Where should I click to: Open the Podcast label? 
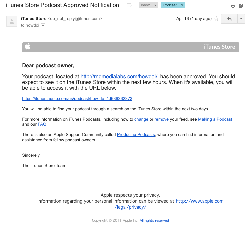(x=170, y=5)
